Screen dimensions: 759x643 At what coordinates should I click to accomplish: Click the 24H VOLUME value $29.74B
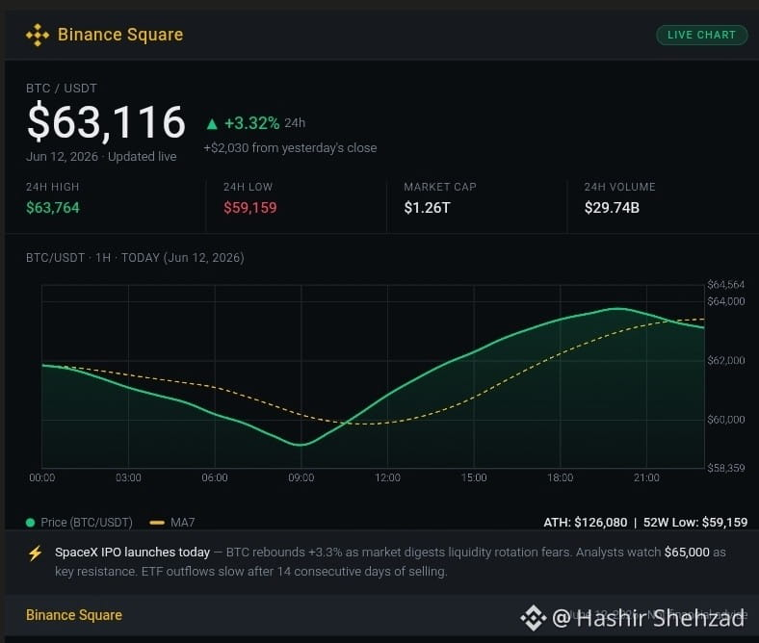pos(612,208)
